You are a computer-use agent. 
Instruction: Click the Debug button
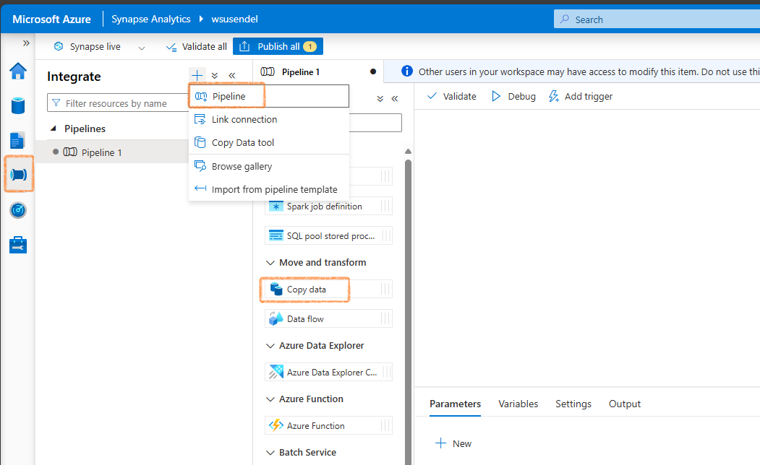tap(513, 96)
